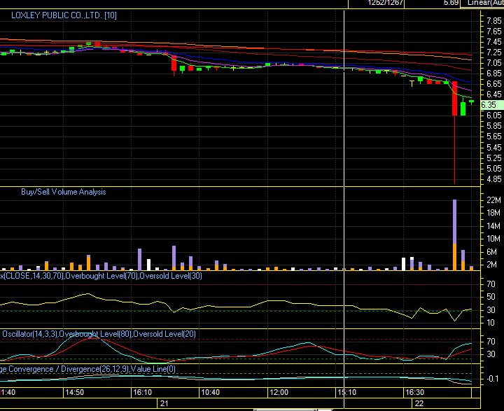Click the 4.85 price axis label
Image resolution: width=504 pixels, height=411 pixels.
[x=494, y=179]
